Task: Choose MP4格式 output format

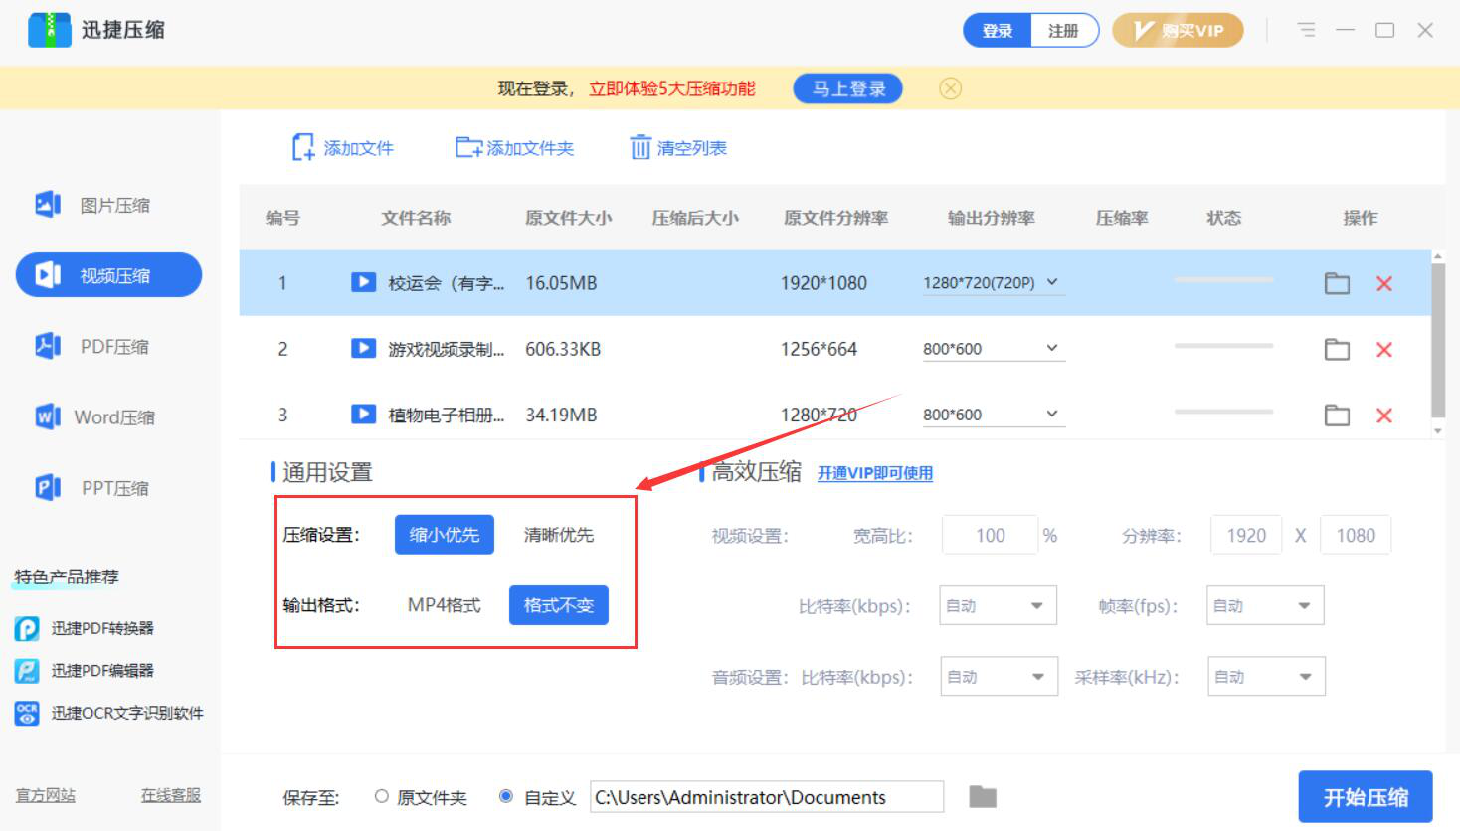Action: (445, 605)
